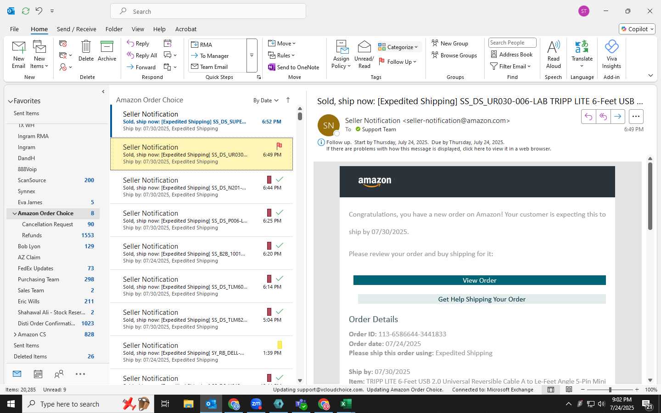Collapse the Amazon Order Choice folder
This screenshot has height=413, width=661.
15,213
